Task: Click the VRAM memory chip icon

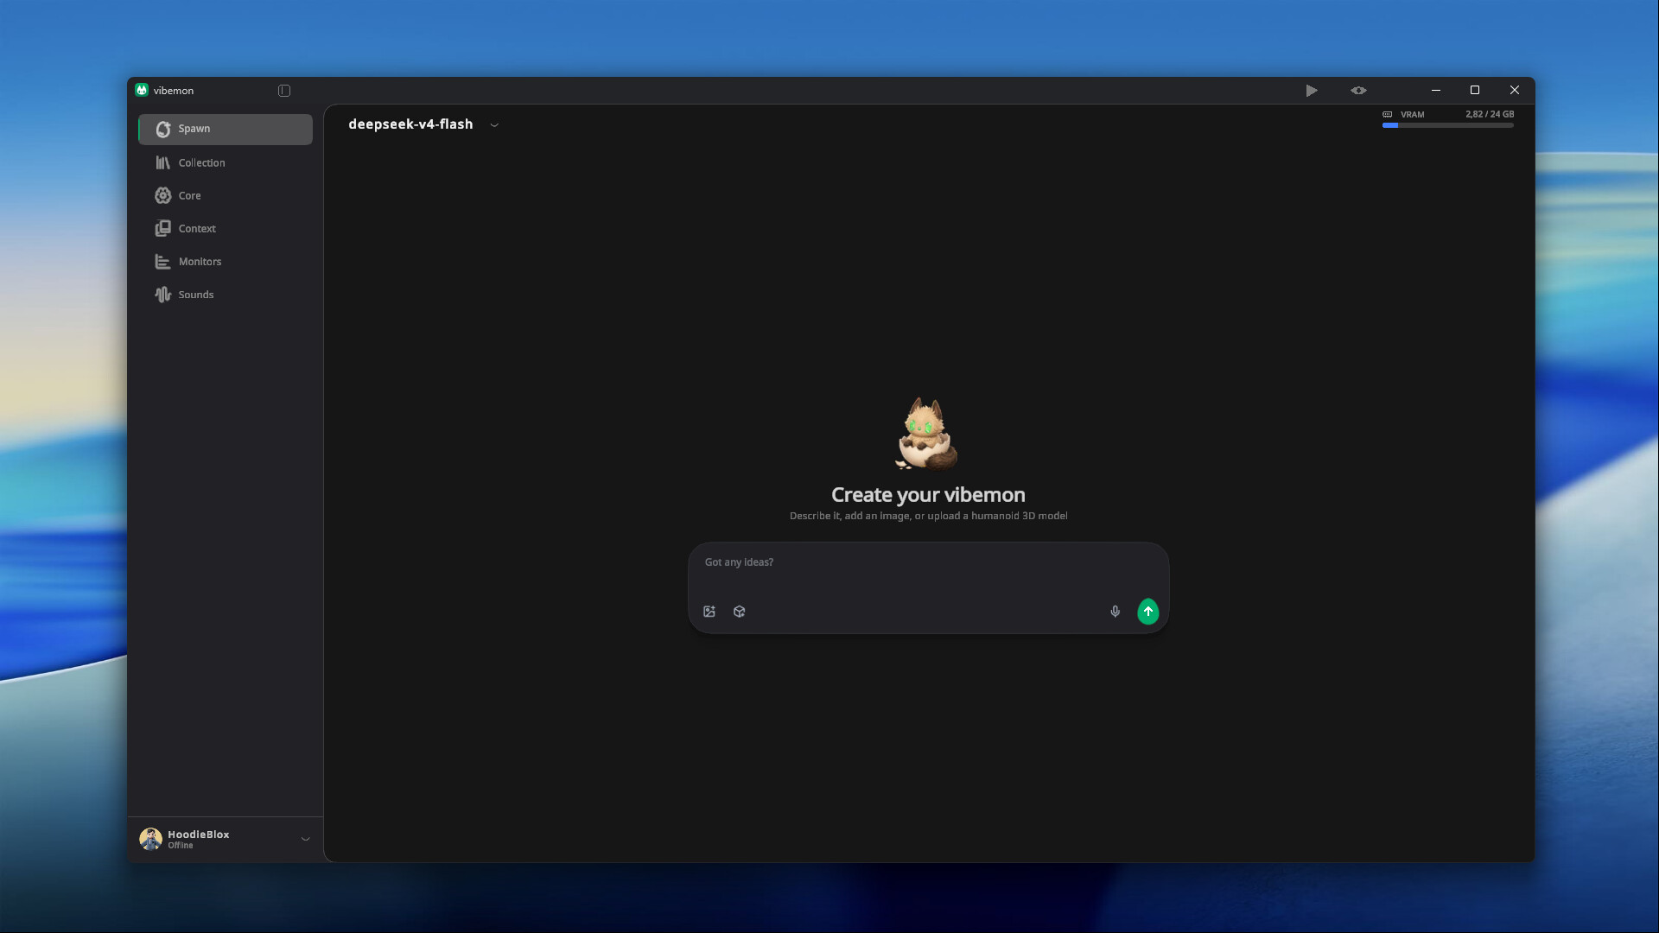Action: (x=1388, y=114)
